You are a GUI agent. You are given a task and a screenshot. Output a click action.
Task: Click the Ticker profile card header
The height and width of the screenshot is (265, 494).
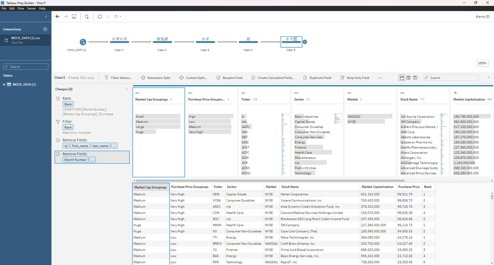tap(264, 99)
